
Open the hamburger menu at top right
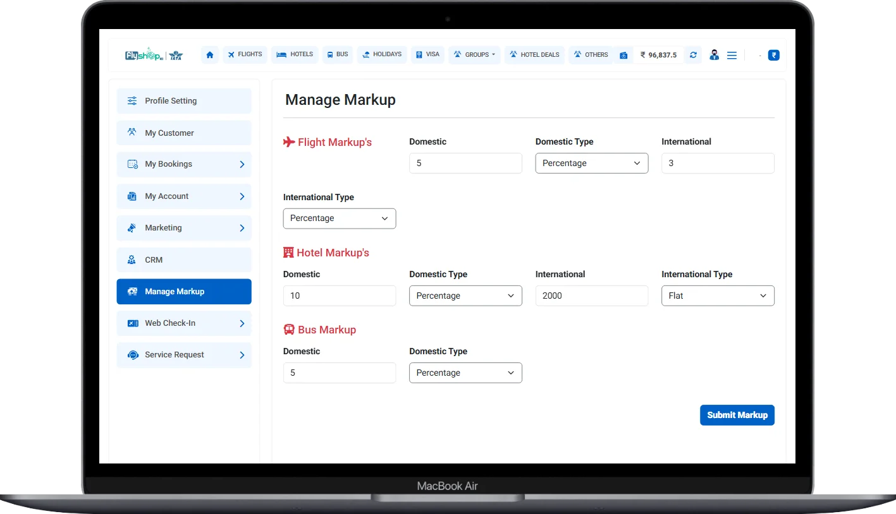(732, 55)
